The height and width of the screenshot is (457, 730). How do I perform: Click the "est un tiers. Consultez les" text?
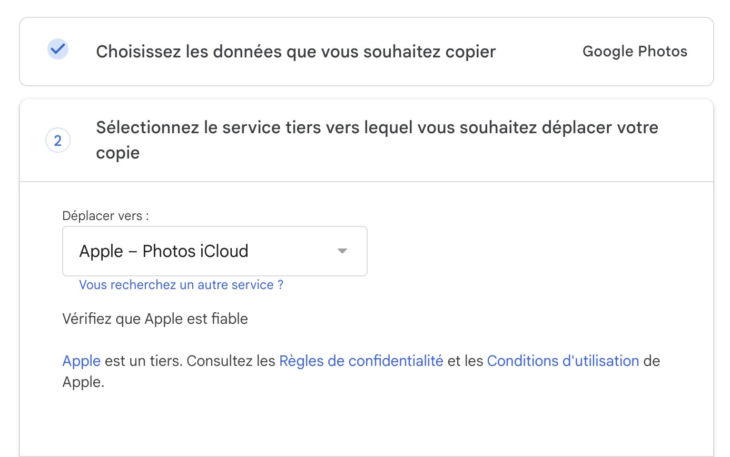(190, 361)
